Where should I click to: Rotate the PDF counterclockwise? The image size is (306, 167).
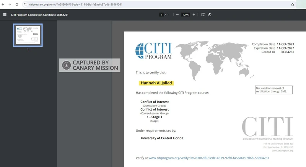coord(210,14)
